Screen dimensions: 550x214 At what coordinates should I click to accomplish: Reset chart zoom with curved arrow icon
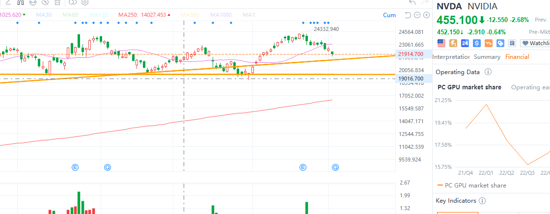[x=408, y=15]
